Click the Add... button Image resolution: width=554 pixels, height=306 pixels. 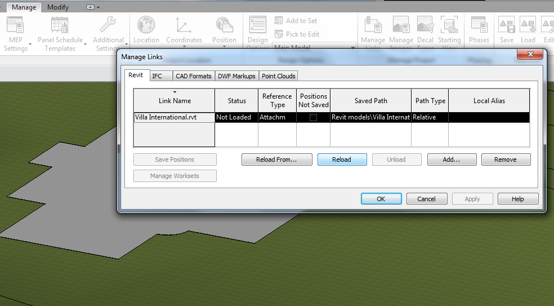[452, 159]
